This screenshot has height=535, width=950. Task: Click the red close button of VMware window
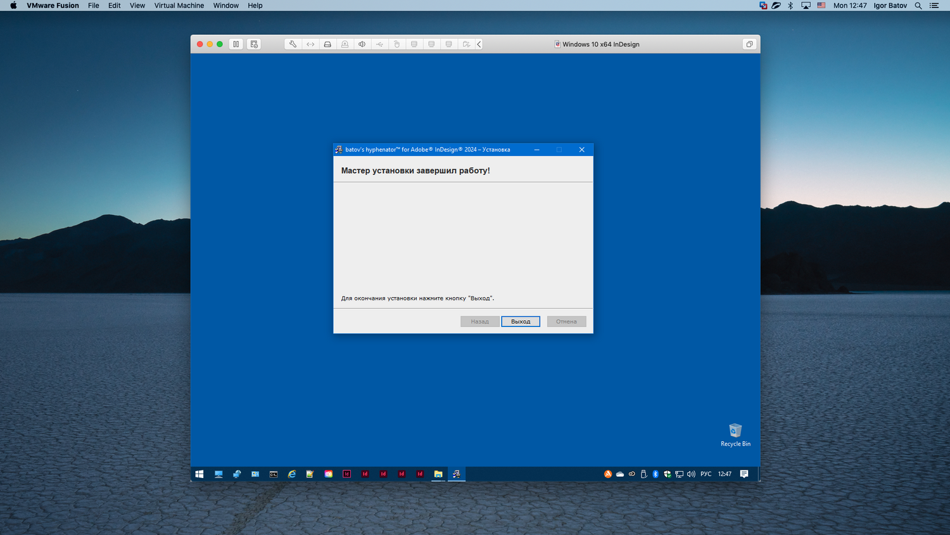coord(199,44)
